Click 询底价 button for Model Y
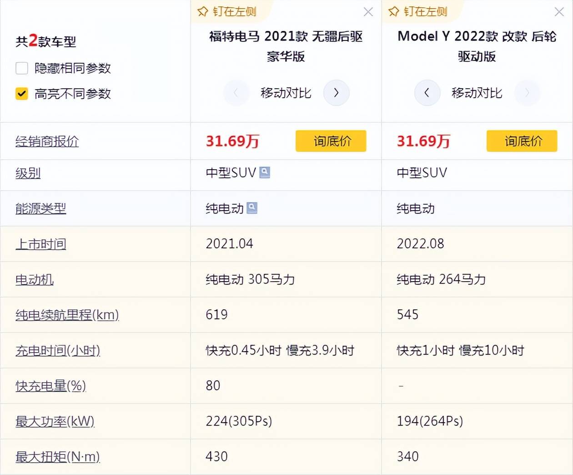This screenshot has width=573, height=475. (522, 141)
